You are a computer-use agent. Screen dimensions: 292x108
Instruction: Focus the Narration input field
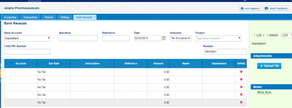coord(78,38)
